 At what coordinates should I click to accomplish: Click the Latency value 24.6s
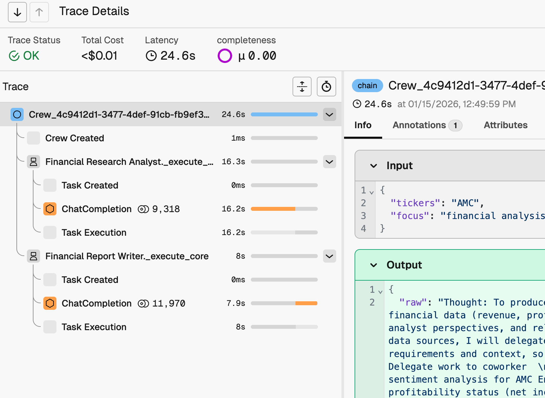pos(178,56)
